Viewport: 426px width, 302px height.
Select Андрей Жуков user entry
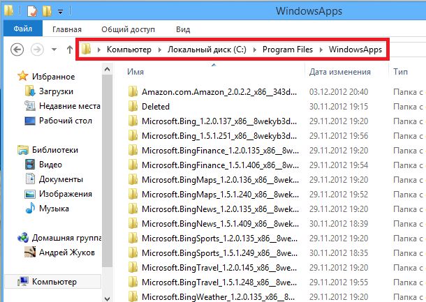67,252
